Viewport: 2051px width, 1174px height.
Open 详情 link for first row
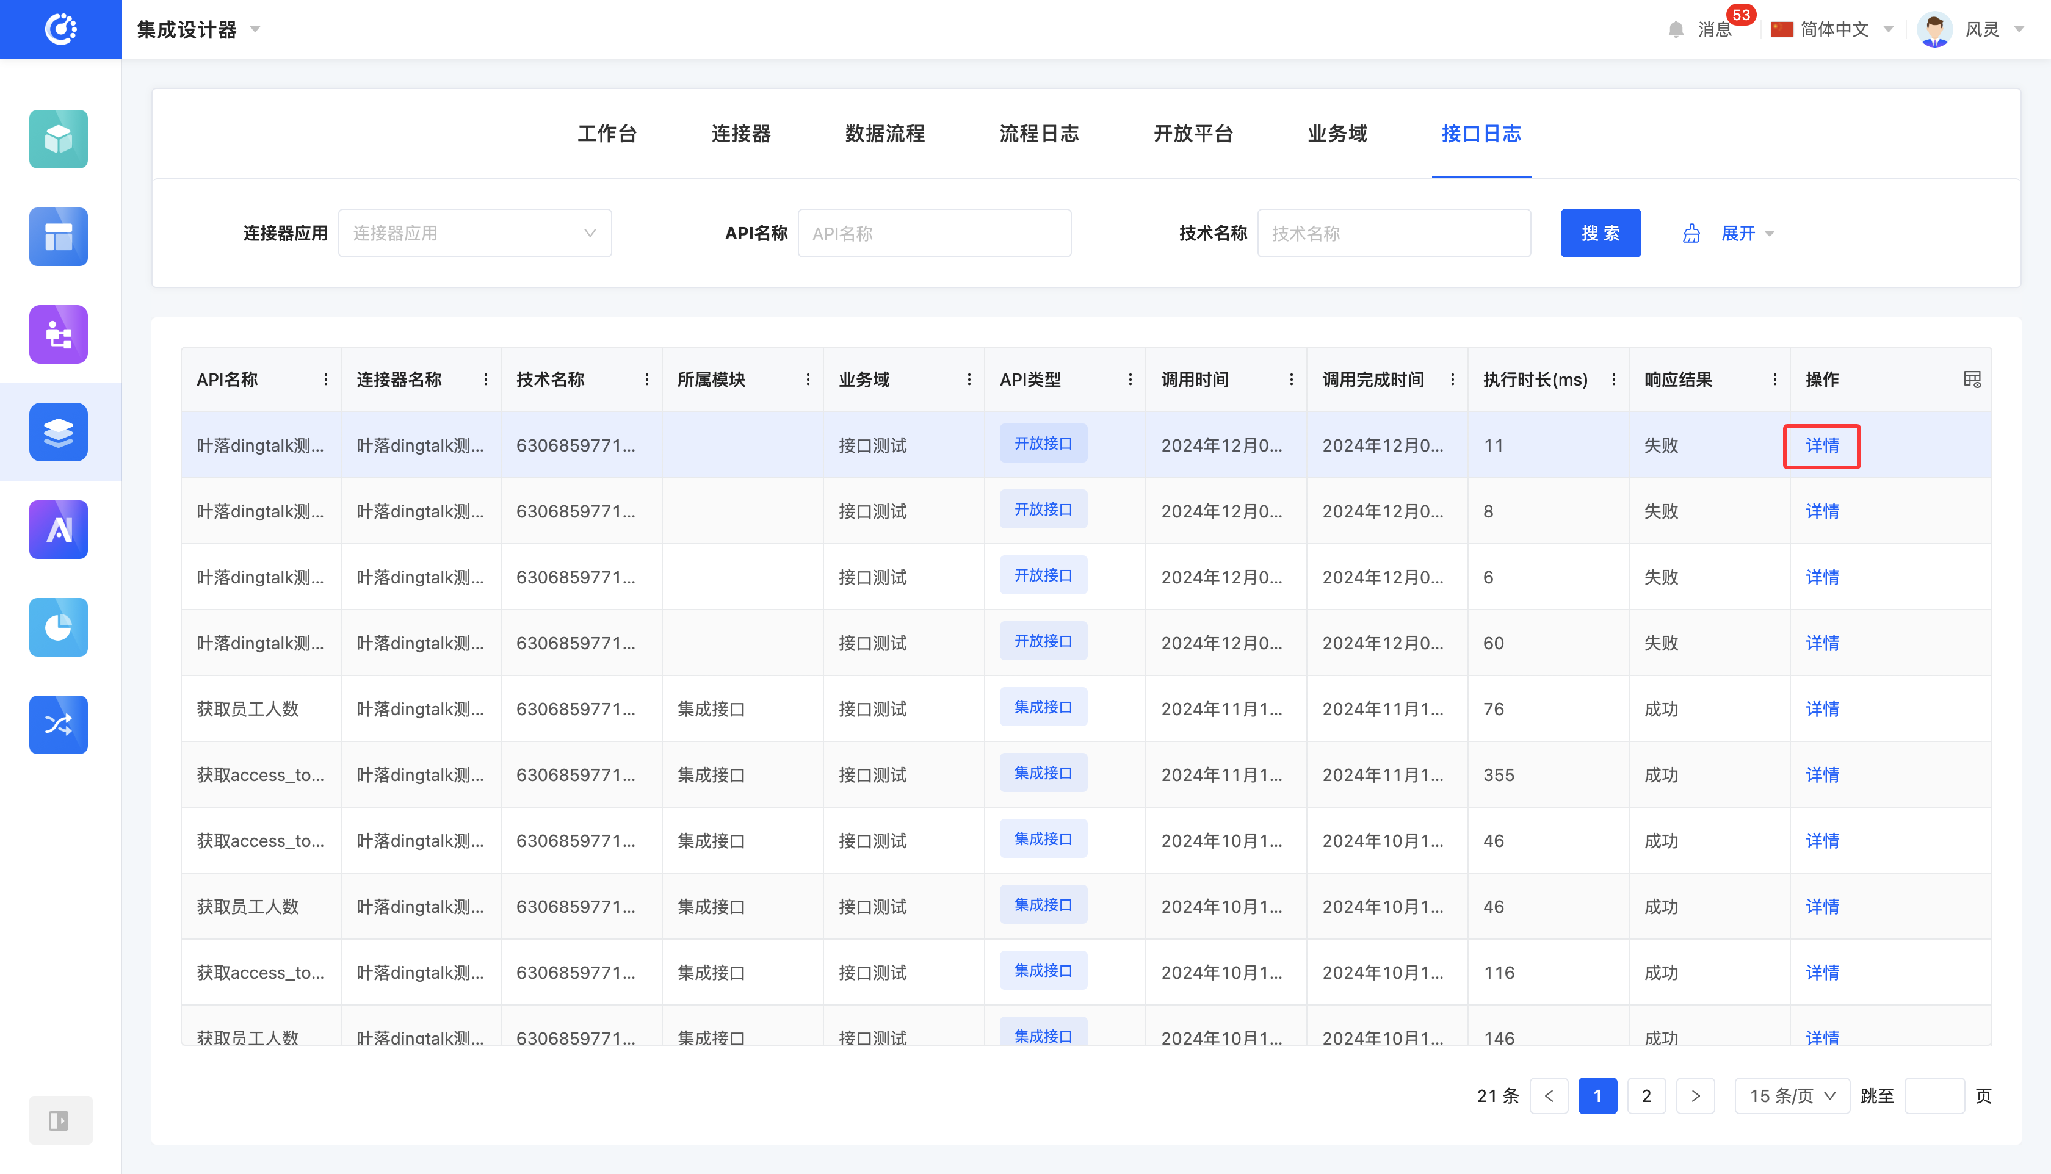1821,445
